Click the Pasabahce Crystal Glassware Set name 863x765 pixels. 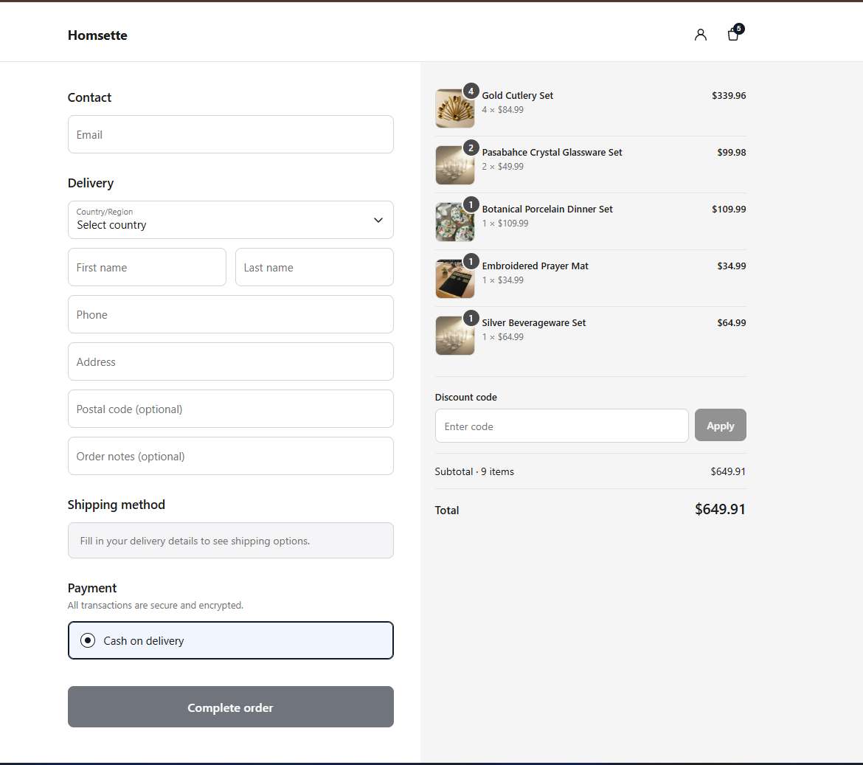552,153
